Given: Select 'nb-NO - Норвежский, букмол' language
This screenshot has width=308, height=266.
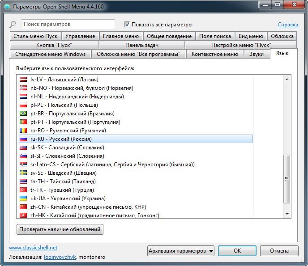Looking at the screenshot, I should [82, 88].
